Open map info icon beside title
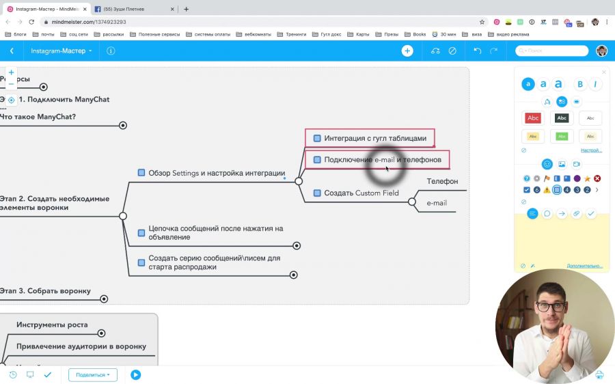This screenshot has height=384, width=615. coord(111,51)
